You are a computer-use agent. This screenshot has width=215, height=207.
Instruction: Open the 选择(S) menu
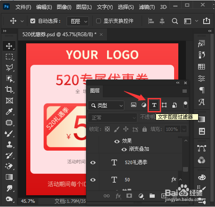pos(126,7)
